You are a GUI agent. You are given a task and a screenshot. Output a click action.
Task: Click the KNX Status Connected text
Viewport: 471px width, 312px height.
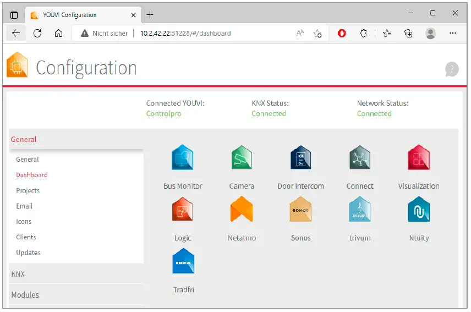point(269,114)
